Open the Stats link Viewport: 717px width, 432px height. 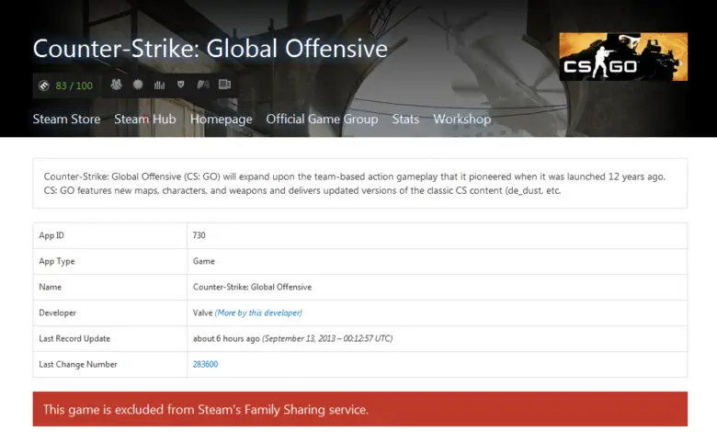pos(405,119)
